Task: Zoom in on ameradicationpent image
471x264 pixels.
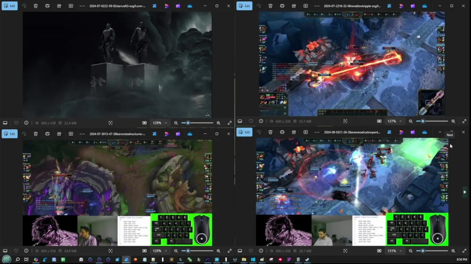Action: [453, 251]
